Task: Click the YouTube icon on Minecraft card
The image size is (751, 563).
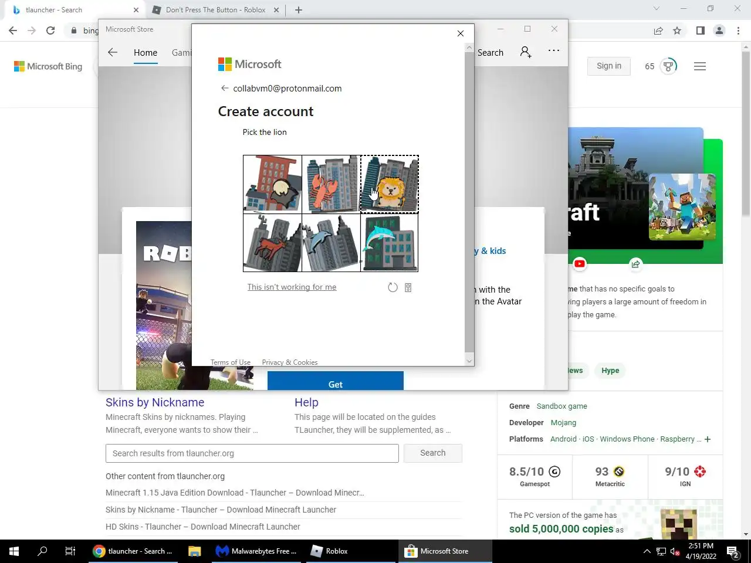Action: (580, 264)
